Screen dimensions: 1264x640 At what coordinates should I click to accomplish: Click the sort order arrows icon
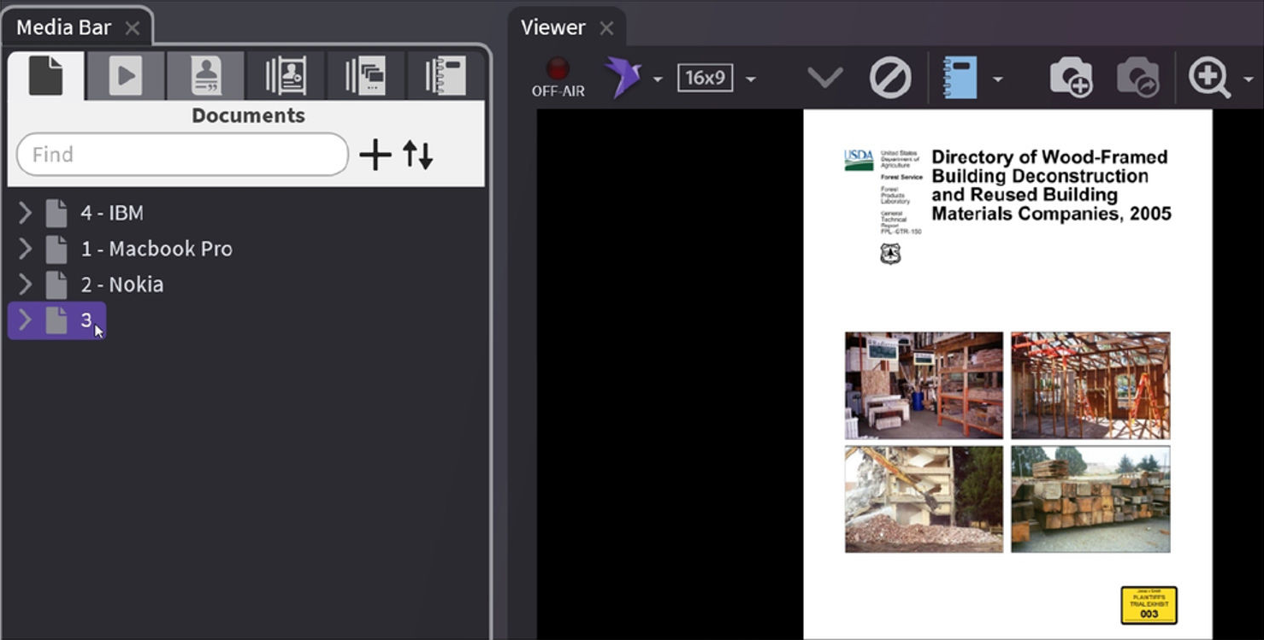tap(418, 155)
